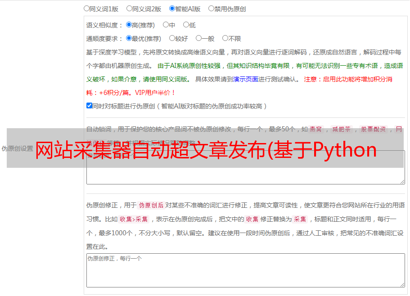The image size is (410, 296).
Task: Click the 收集>采集 example tag
Action: (x=134, y=219)
